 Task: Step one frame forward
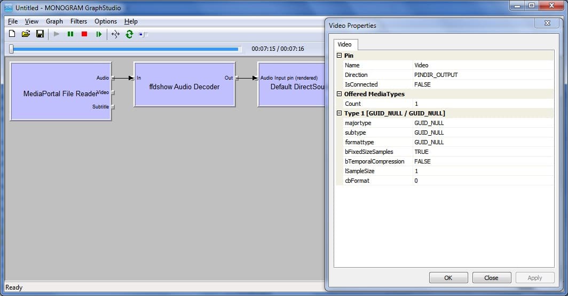pos(99,34)
